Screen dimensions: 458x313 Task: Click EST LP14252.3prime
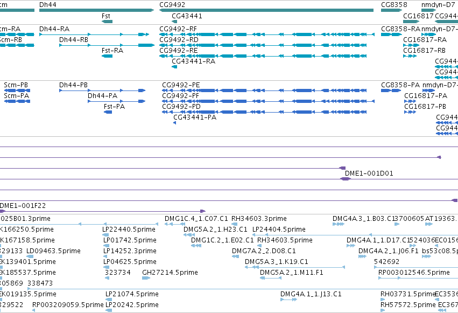[106, 256]
